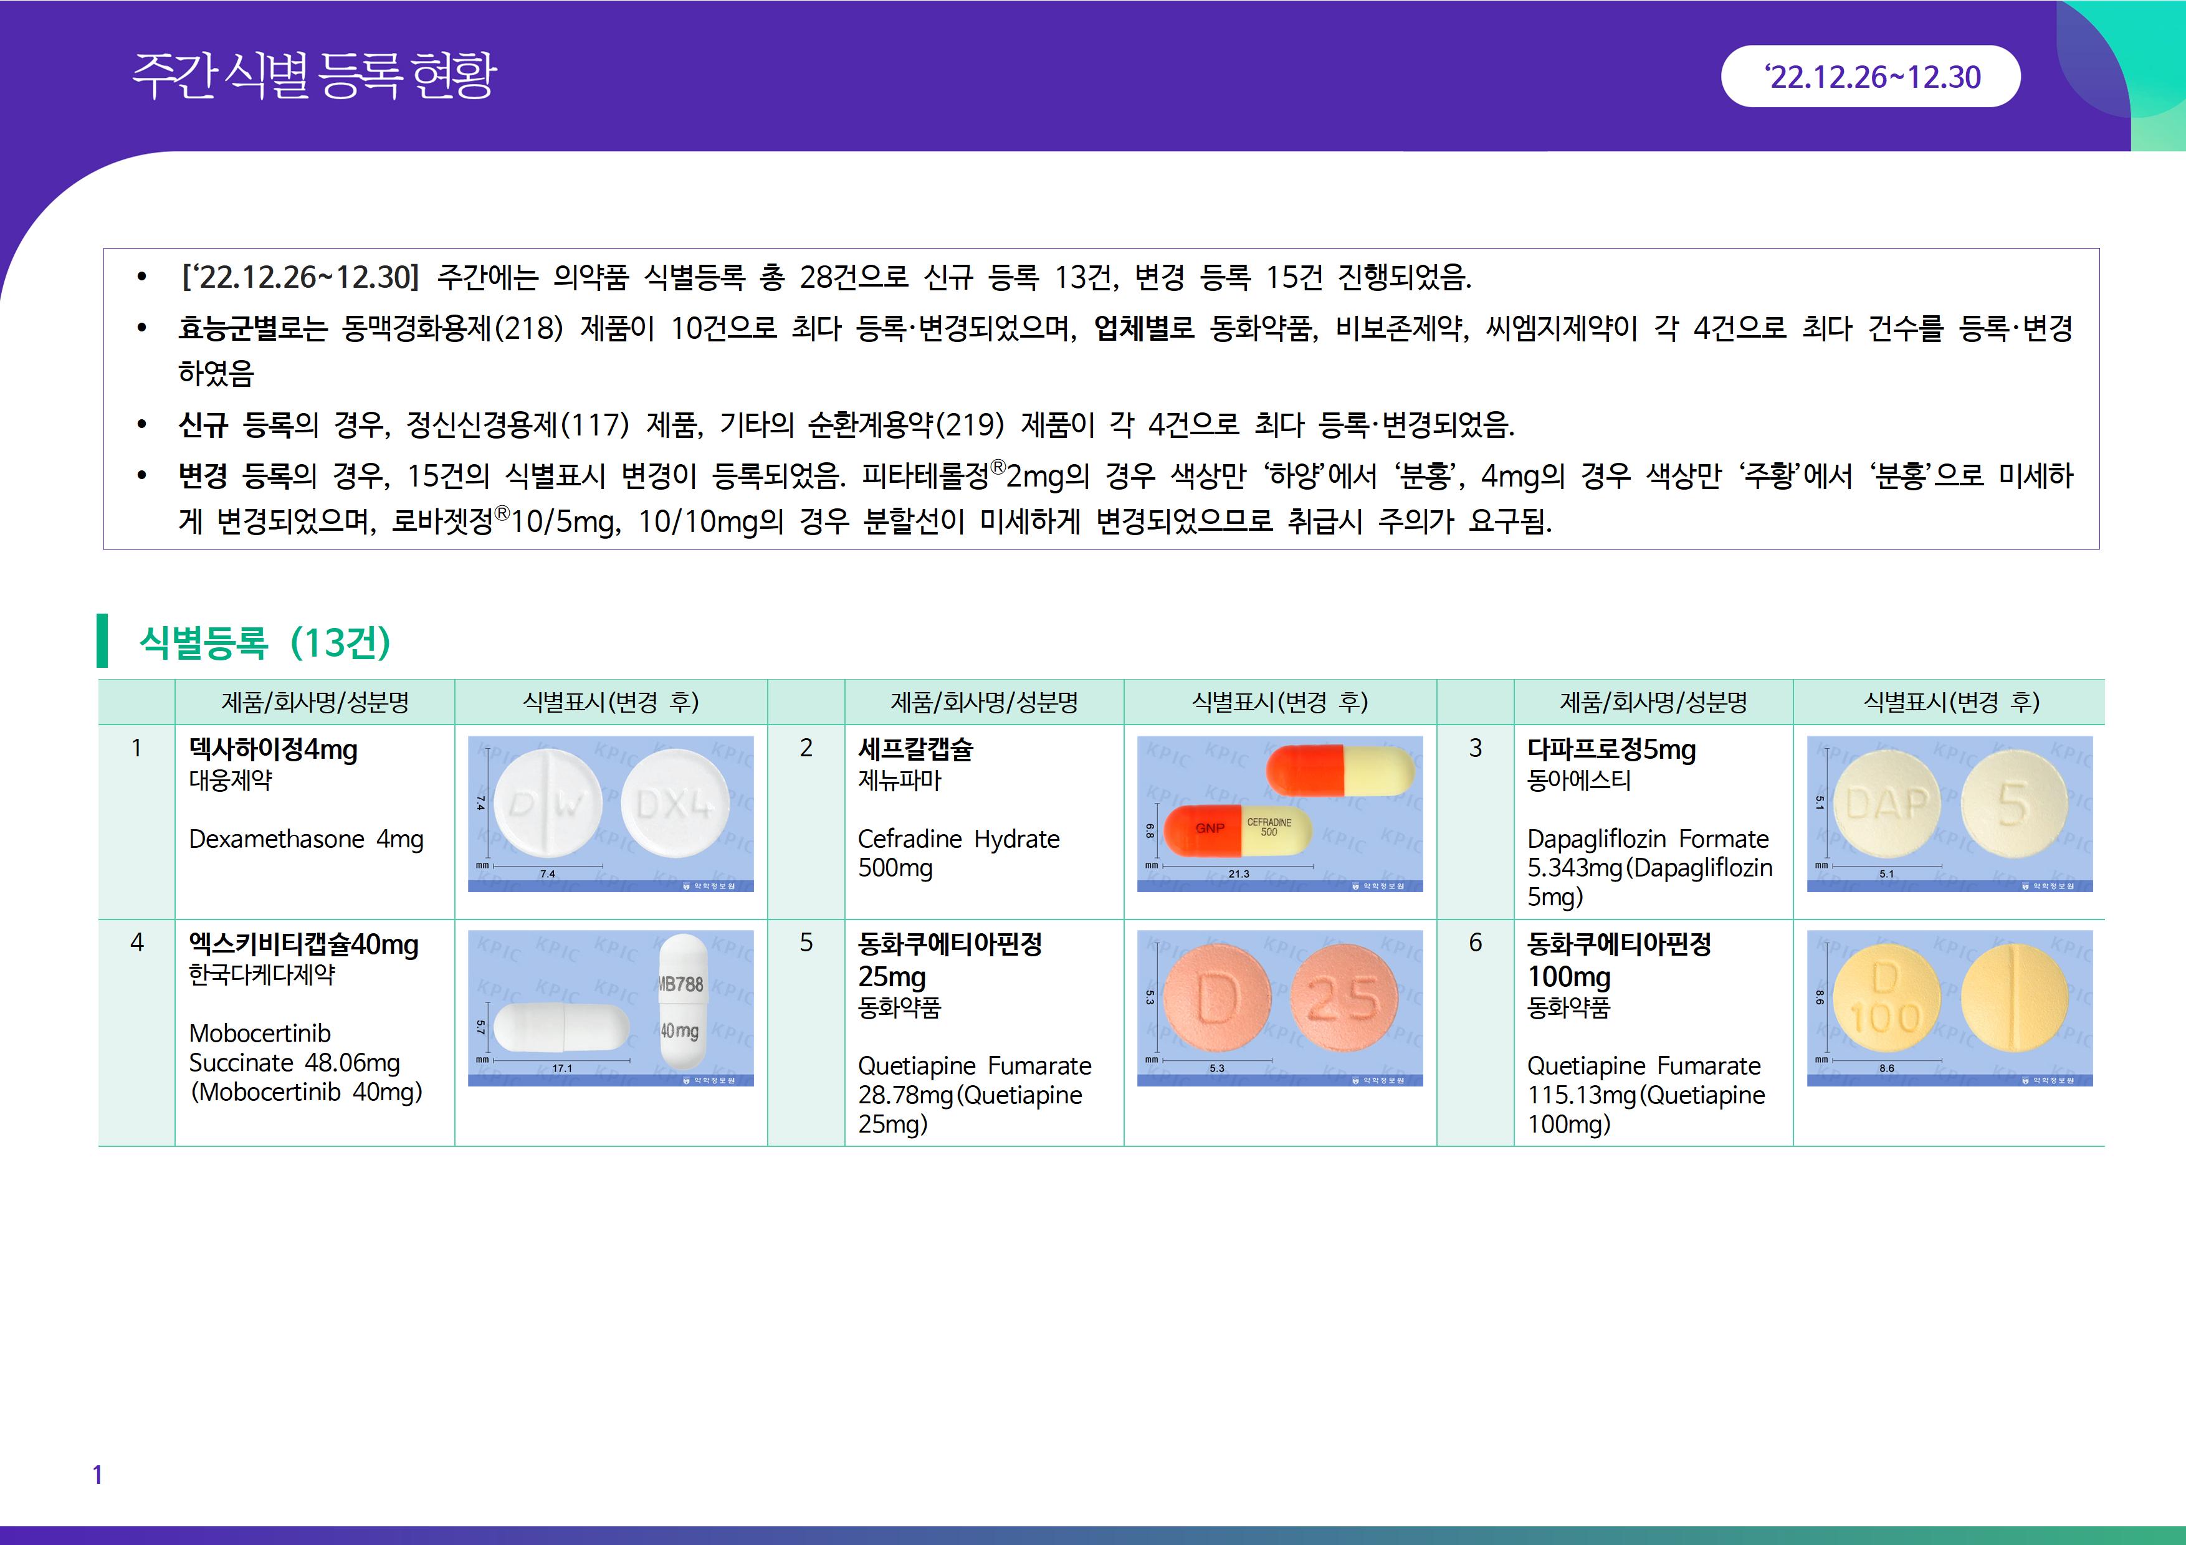
Task: Click the 덱사하이정4mg pill image
Action: 610,813
